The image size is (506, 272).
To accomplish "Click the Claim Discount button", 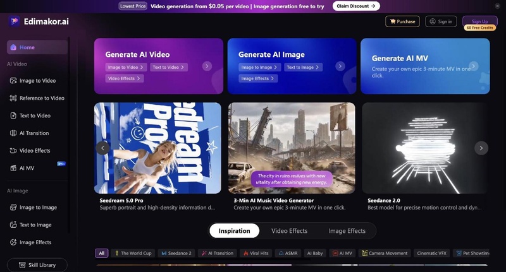I will pos(356,6).
